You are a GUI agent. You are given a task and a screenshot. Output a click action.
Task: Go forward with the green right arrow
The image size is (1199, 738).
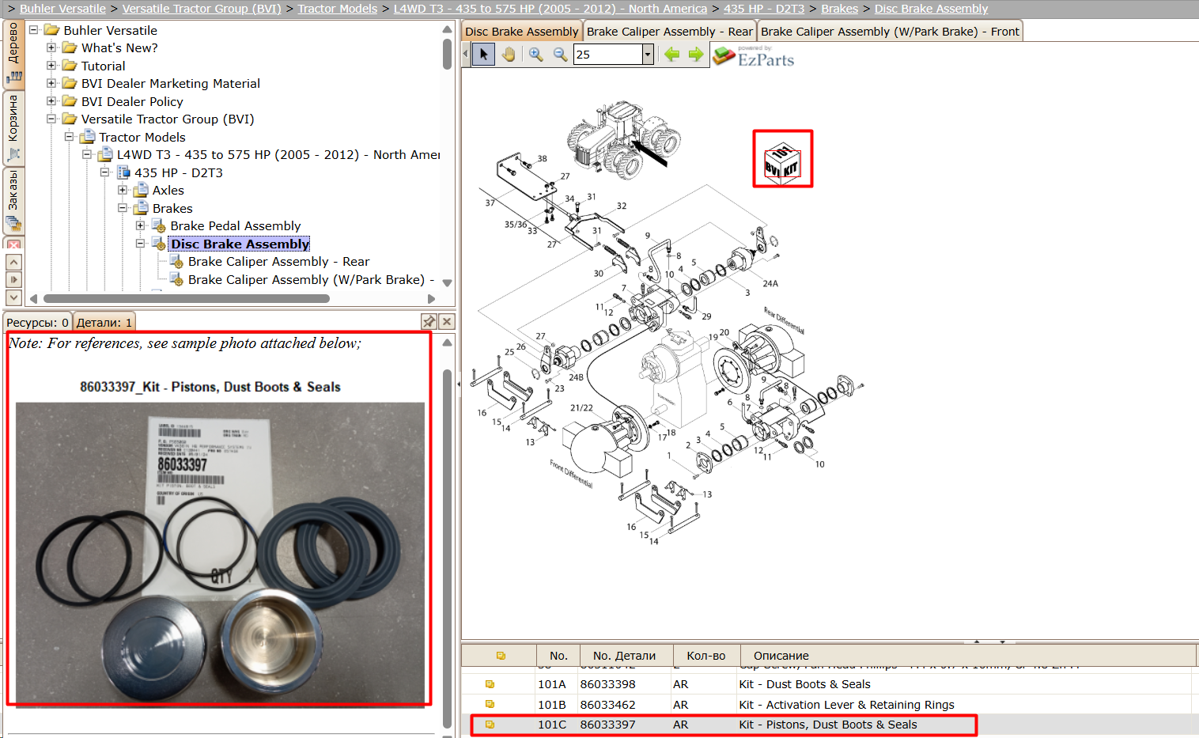point(696,55)
